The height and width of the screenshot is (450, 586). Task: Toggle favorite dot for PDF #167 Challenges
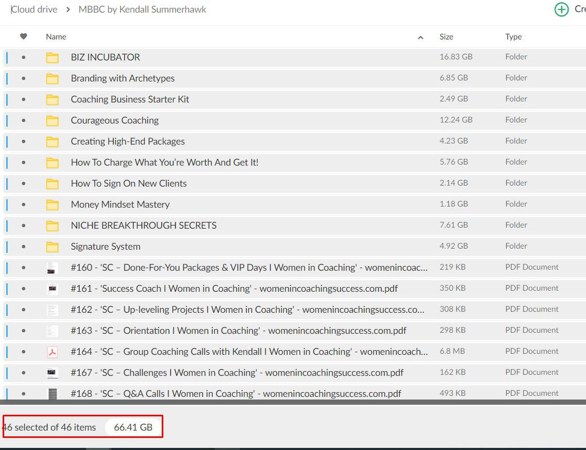pos(23,373)
